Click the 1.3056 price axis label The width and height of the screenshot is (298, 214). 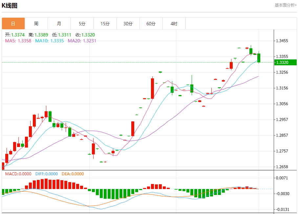[x=282, y=104]
